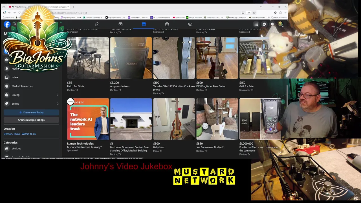Open the Mustard Network bookmark
This screenshot has height=203, width=361.
click(257, 17)
